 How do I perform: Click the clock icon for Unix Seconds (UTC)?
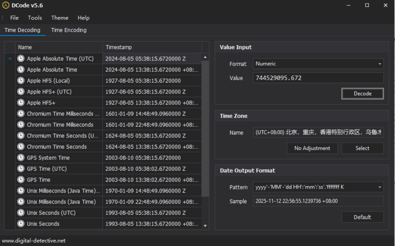21,213
